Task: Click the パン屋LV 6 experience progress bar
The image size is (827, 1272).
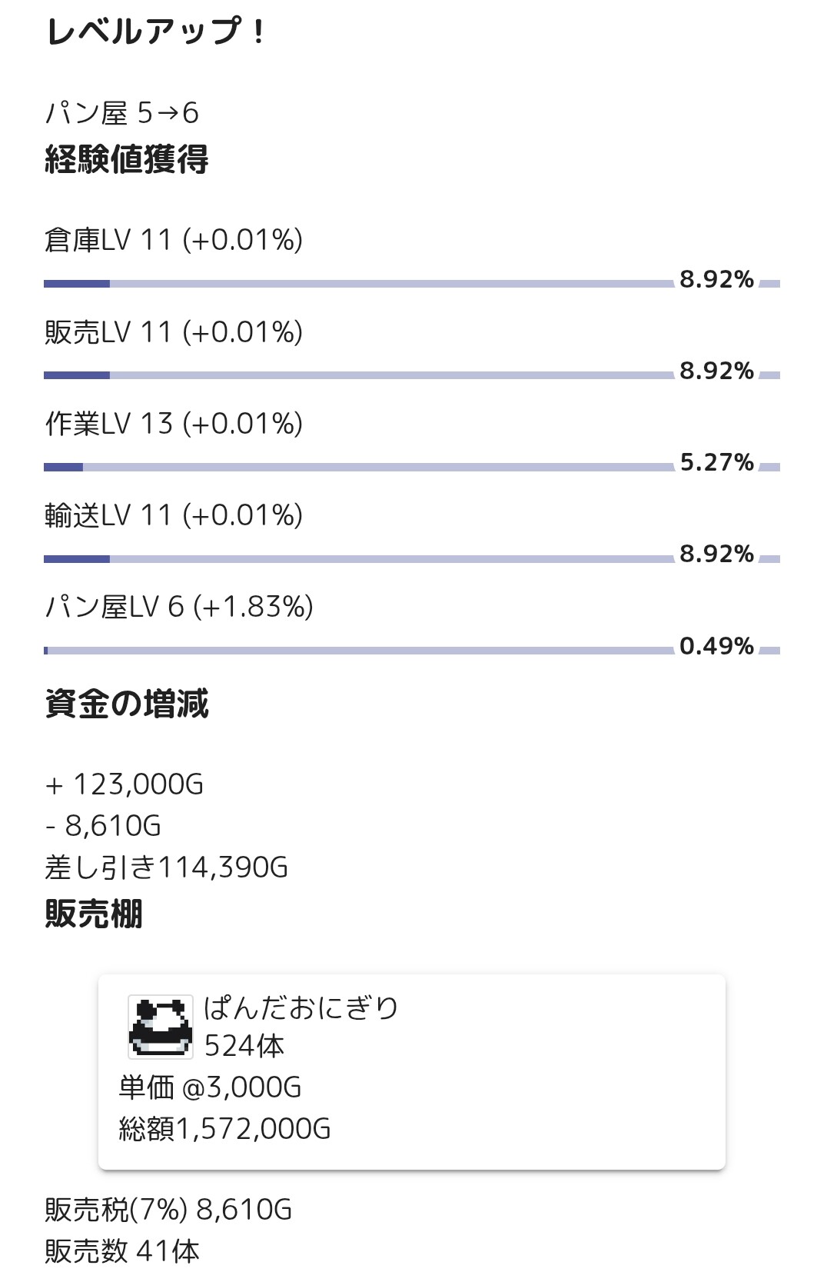Action: (358, 651)
